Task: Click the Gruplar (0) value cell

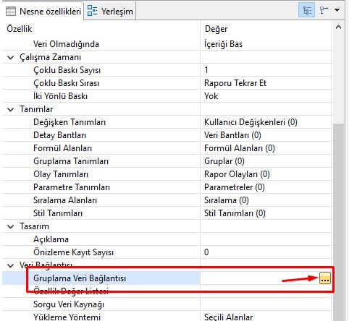Action: [266, 161]
